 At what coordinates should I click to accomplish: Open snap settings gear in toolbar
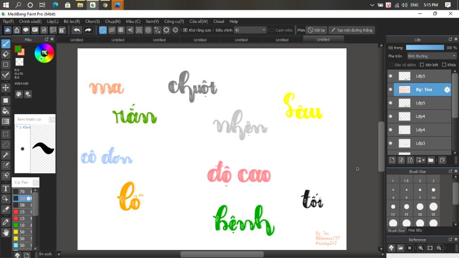(175, 30)
